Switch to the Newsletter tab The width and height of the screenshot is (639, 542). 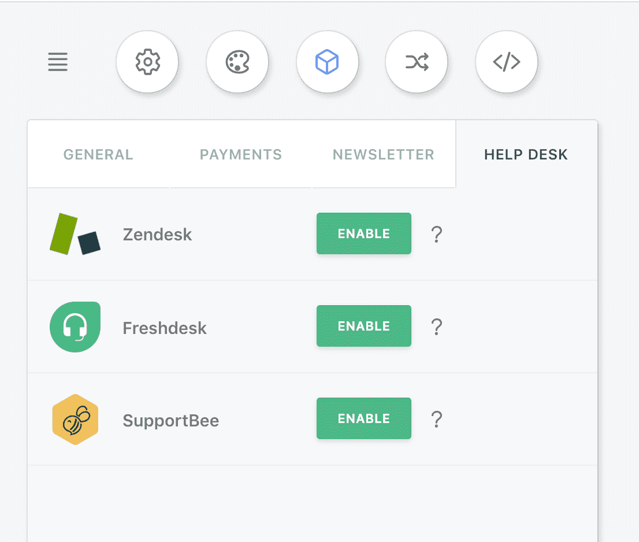coord(384,154)
